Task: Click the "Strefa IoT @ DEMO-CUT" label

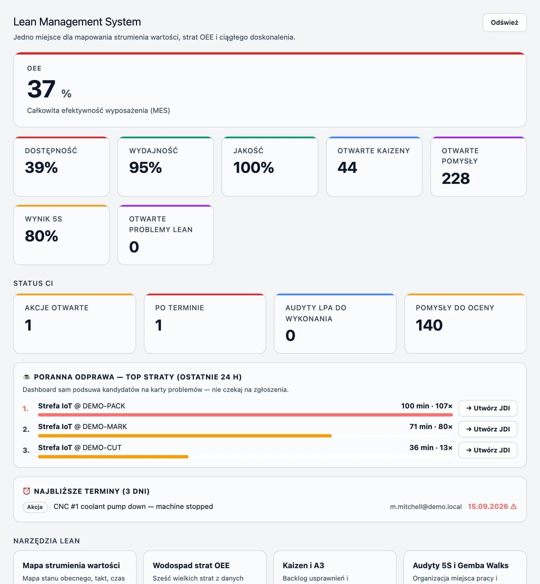Action: click(80, 448)
